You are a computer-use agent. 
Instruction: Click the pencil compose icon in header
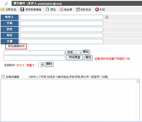pyautogui.click(x=6, y=4)
